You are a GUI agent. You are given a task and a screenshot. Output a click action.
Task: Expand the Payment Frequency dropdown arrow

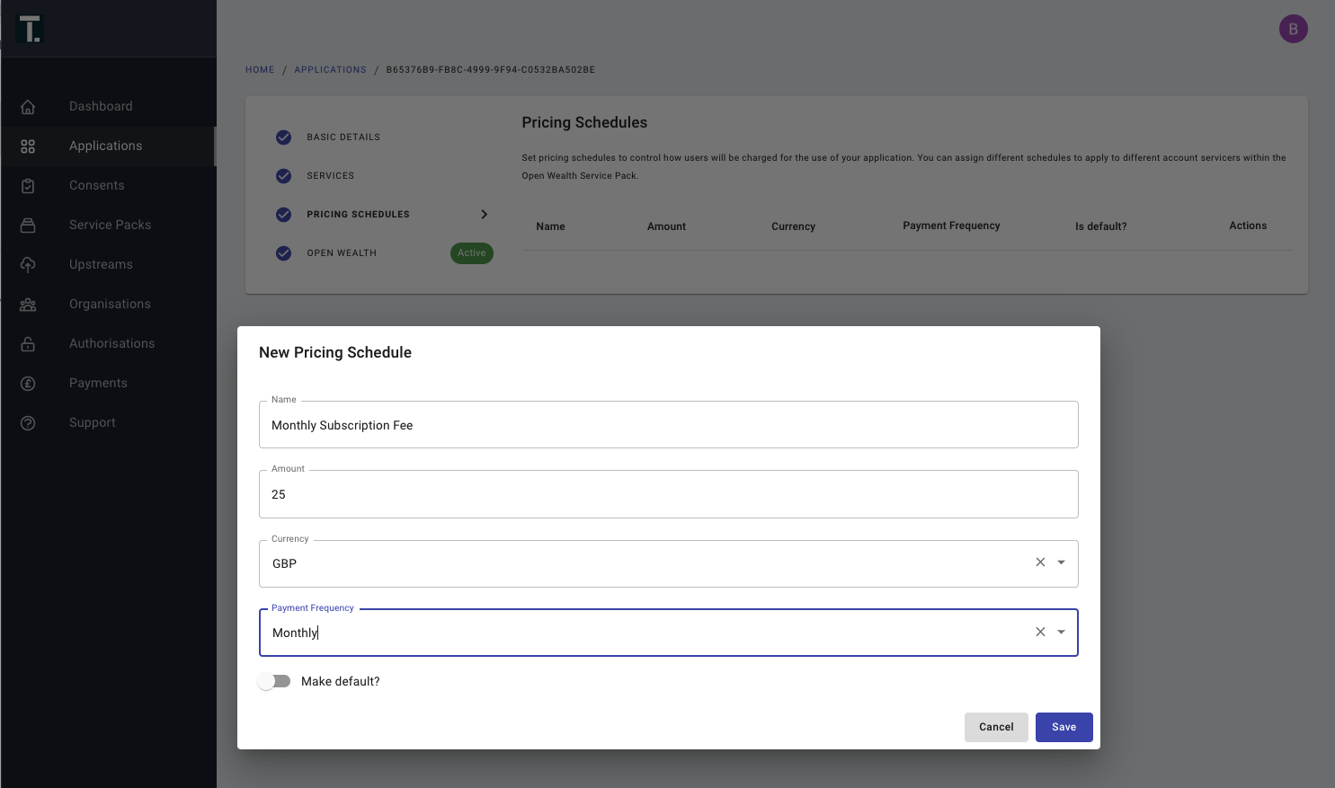1061,633
